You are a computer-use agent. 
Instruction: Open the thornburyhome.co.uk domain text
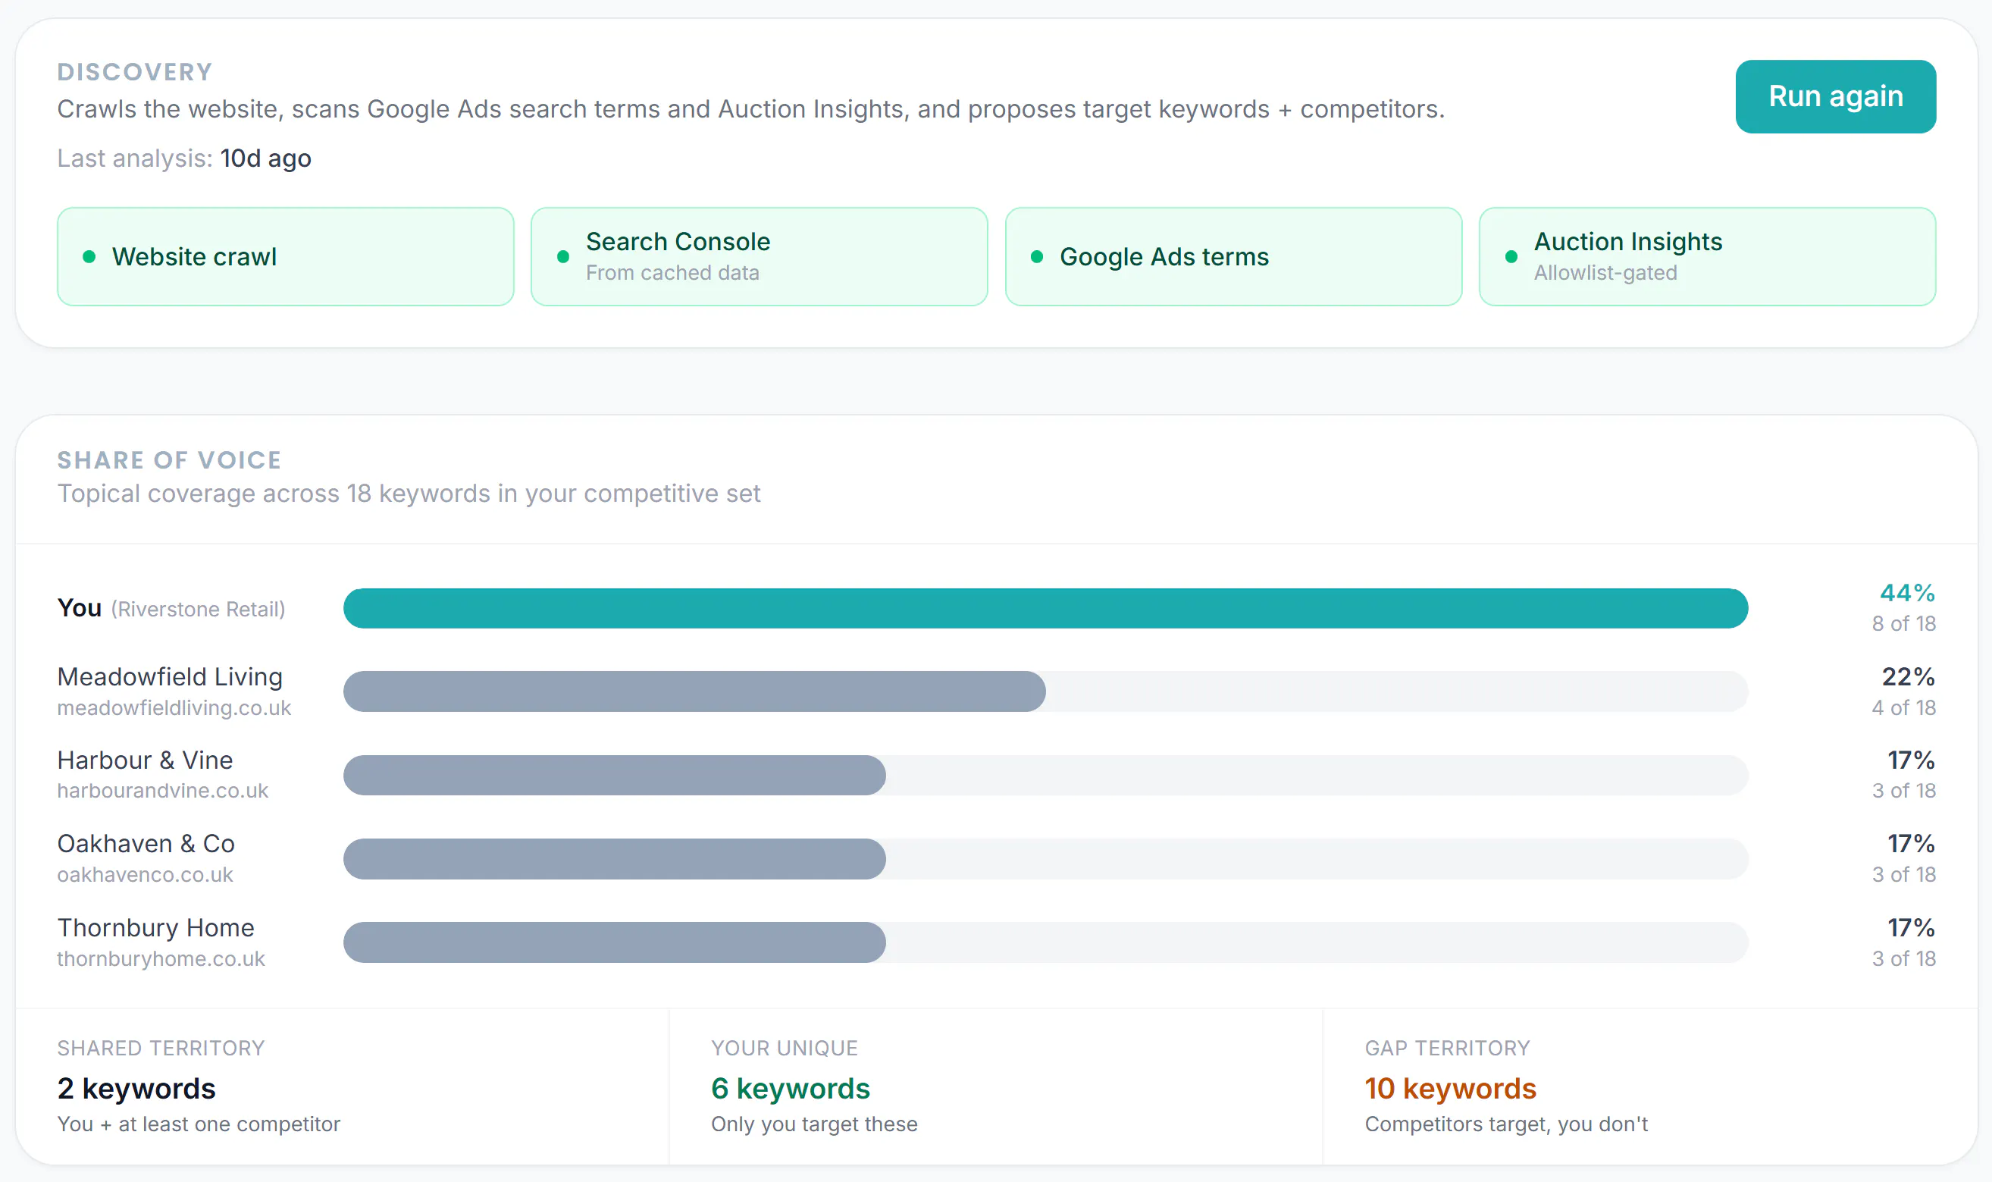point(161,958)
